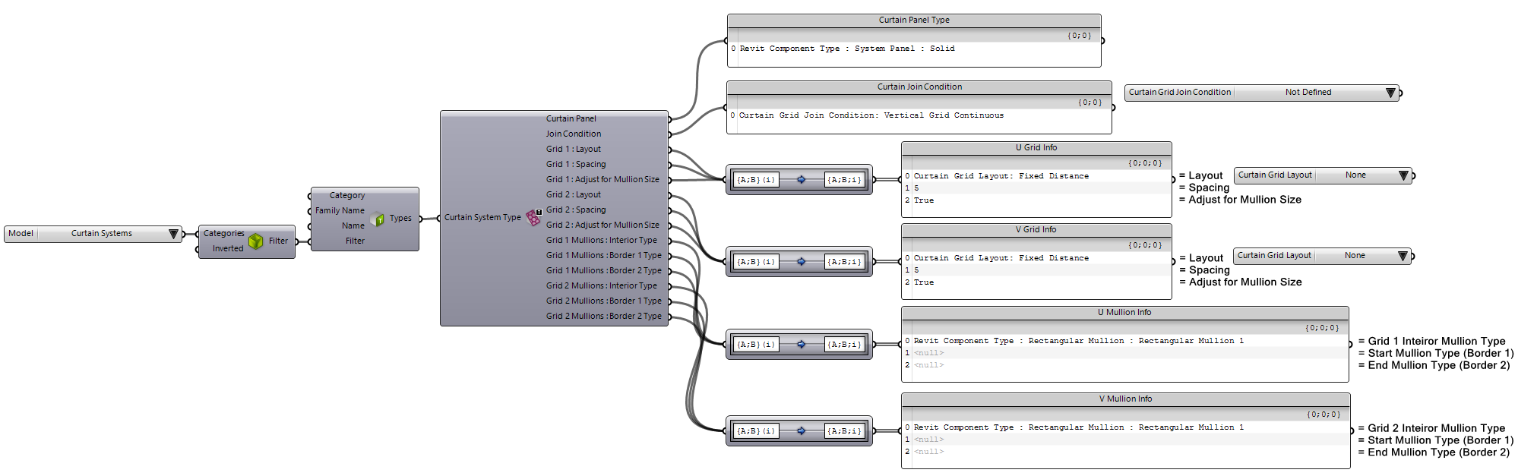Select the Curtain Join Condition panel title

(x=919, y=87)
